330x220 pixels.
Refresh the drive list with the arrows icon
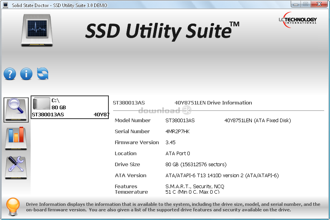click(43, 74)
